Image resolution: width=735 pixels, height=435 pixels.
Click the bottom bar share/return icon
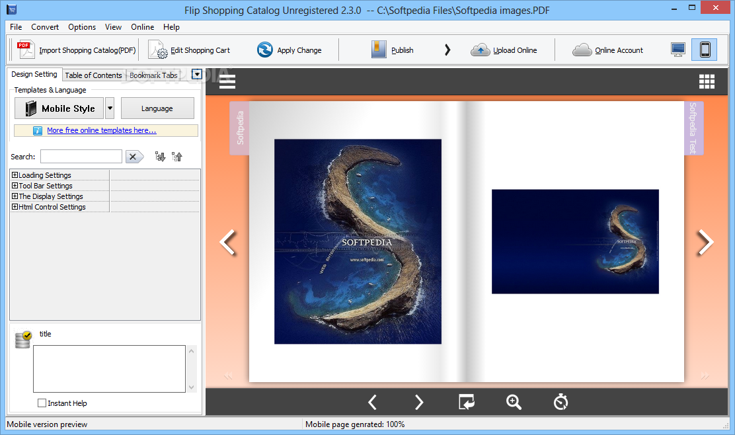coord(467,402)
